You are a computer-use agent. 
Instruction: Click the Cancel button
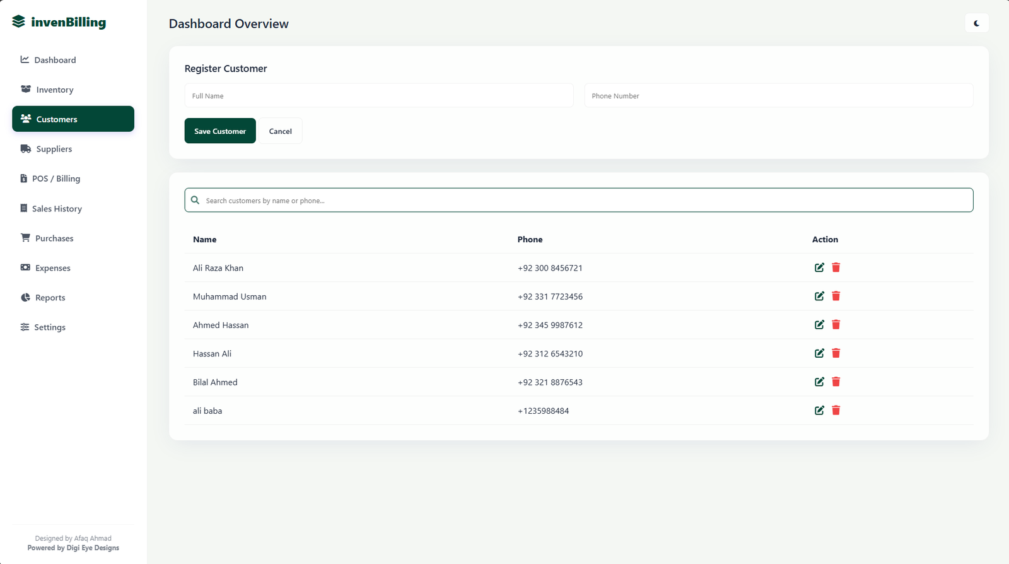[x=280, y=131]
